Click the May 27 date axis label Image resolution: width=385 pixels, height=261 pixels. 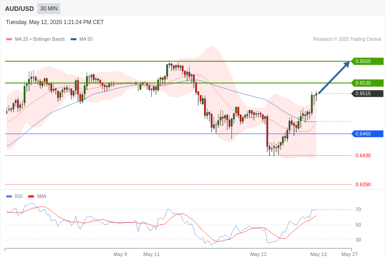pyautogui.click(x=350, y=254)
